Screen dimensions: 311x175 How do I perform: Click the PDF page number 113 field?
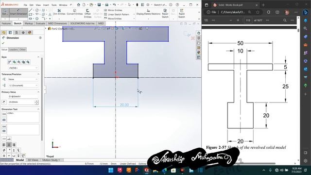248,20
